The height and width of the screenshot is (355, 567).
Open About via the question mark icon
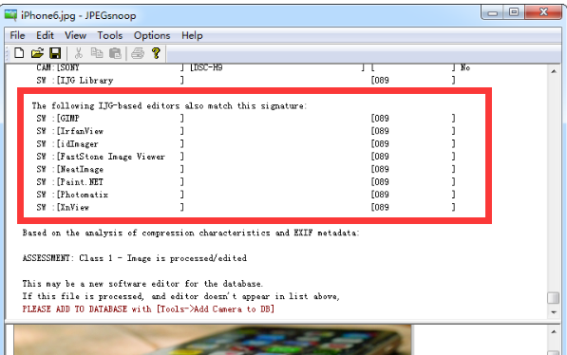[x=156, y=53]
